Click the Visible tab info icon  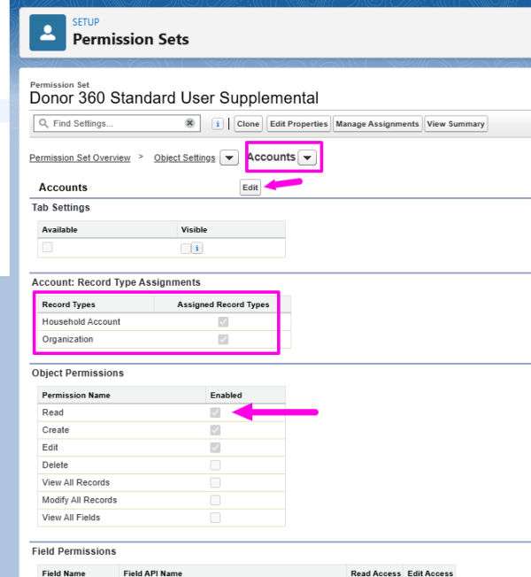197,248
